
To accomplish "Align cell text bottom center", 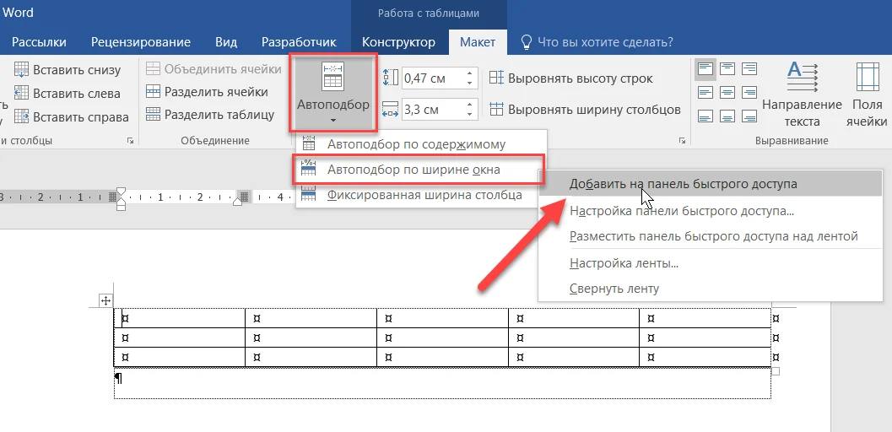I will [x=727, y=116].
